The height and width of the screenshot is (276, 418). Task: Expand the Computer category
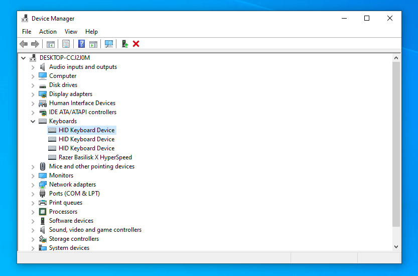(33, 76)
